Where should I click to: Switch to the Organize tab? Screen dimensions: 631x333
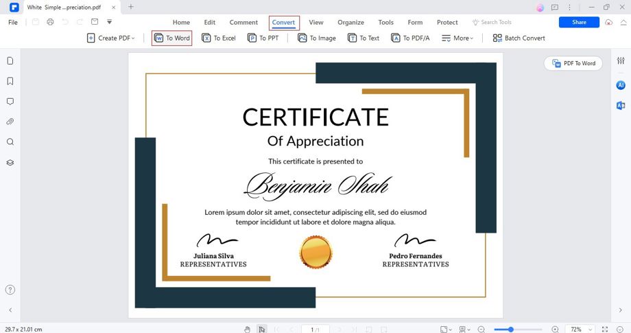tap(350, 22)
